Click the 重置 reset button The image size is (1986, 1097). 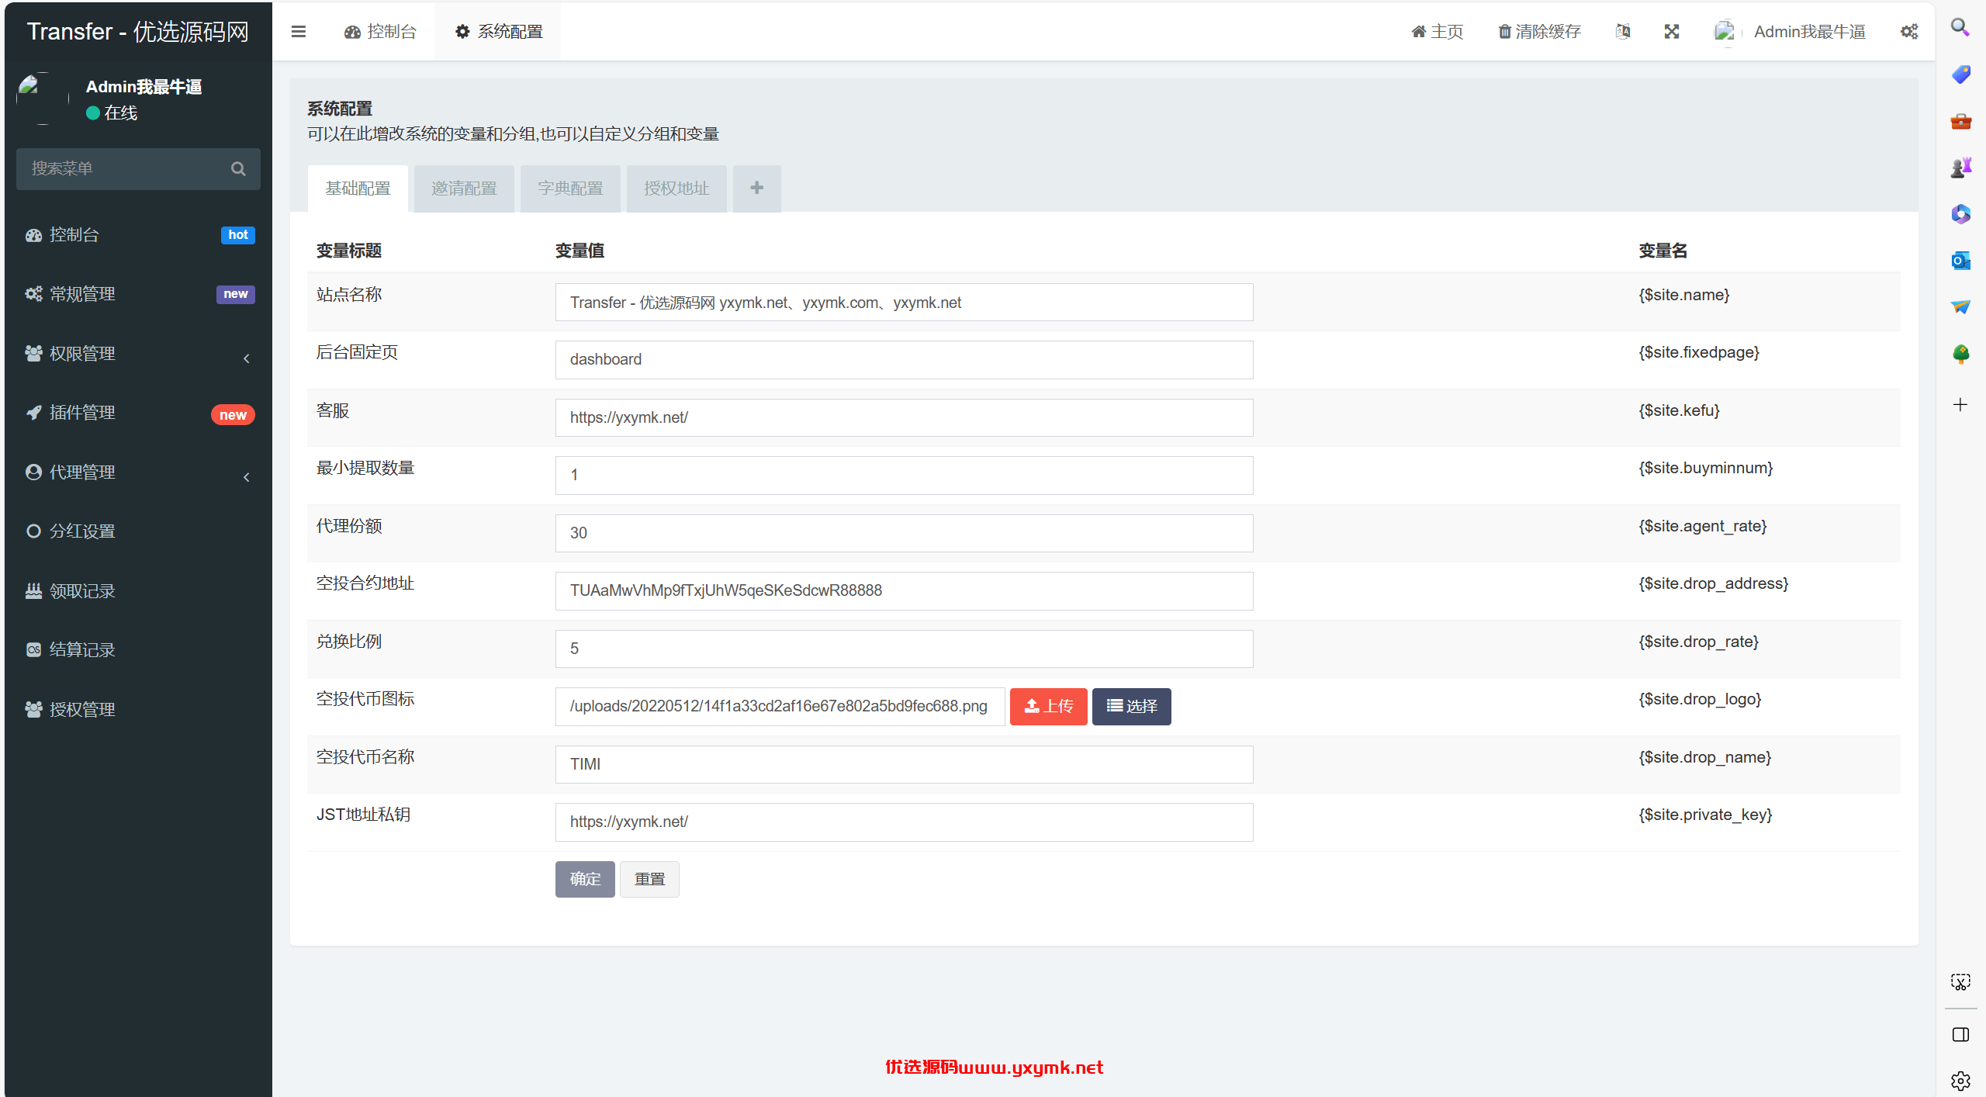point(650,879)
